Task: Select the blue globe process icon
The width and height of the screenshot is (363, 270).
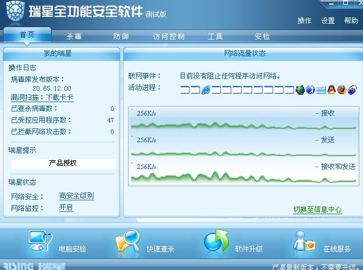Action: (310, 90)
